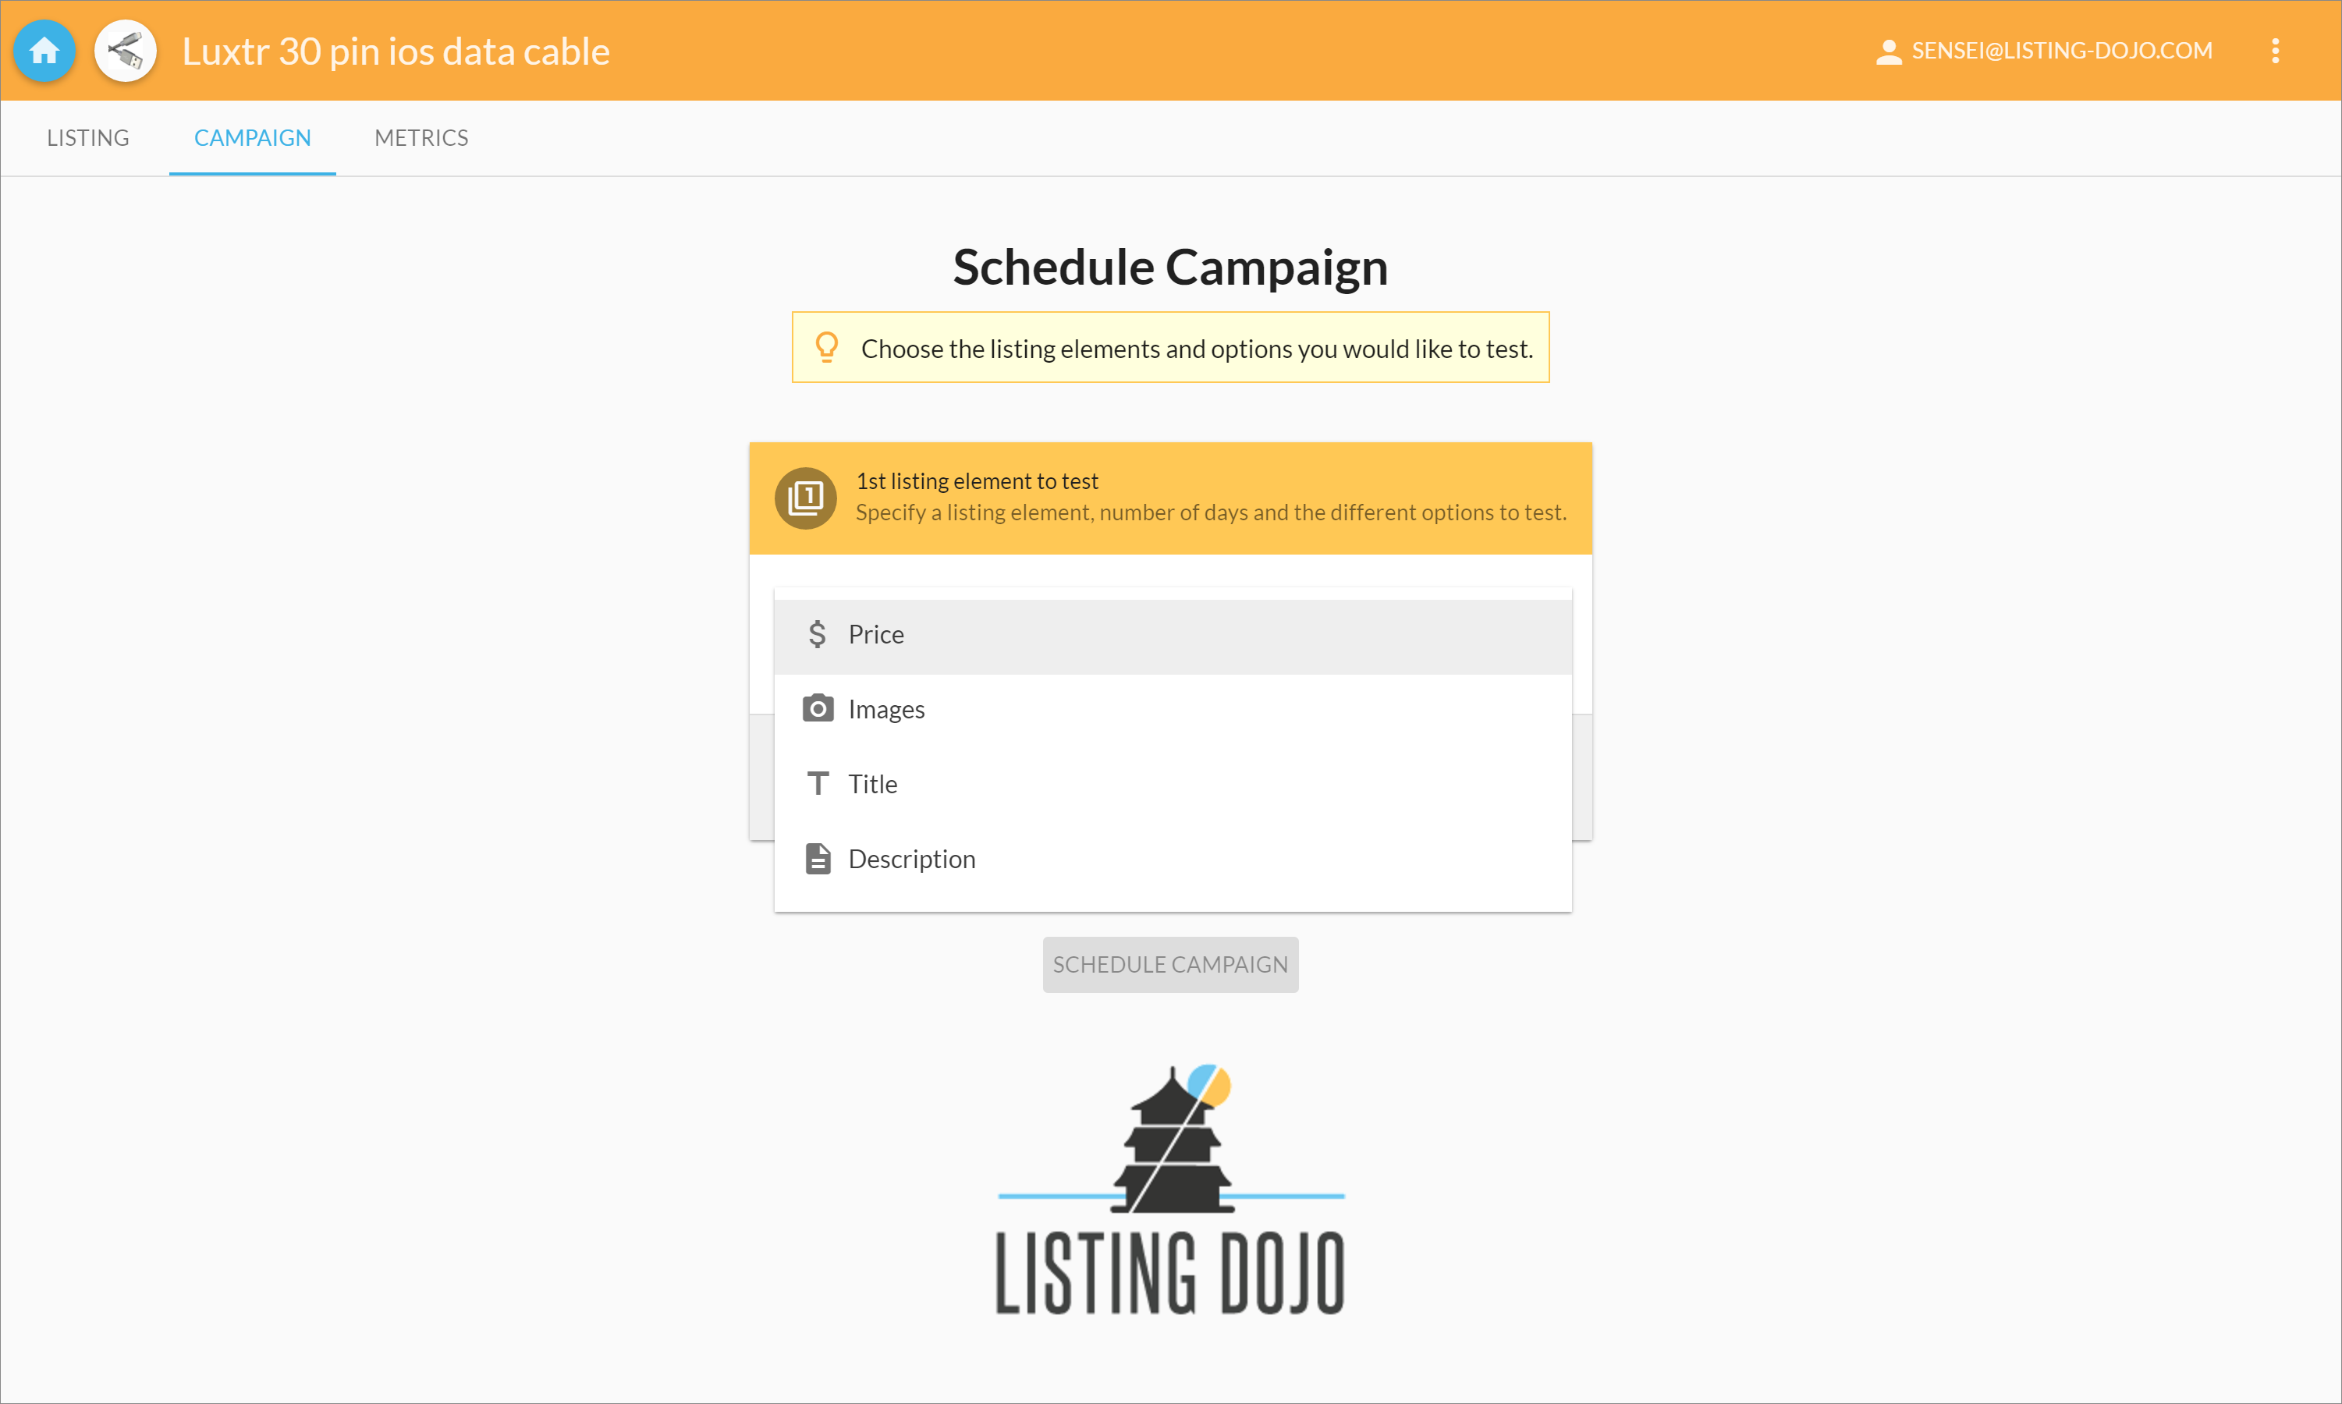Select the T Title icon

818,783
